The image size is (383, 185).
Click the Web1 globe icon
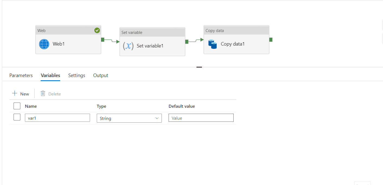(x=44, y=44)
